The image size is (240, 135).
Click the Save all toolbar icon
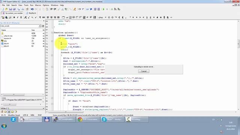(x=14, y=9)
